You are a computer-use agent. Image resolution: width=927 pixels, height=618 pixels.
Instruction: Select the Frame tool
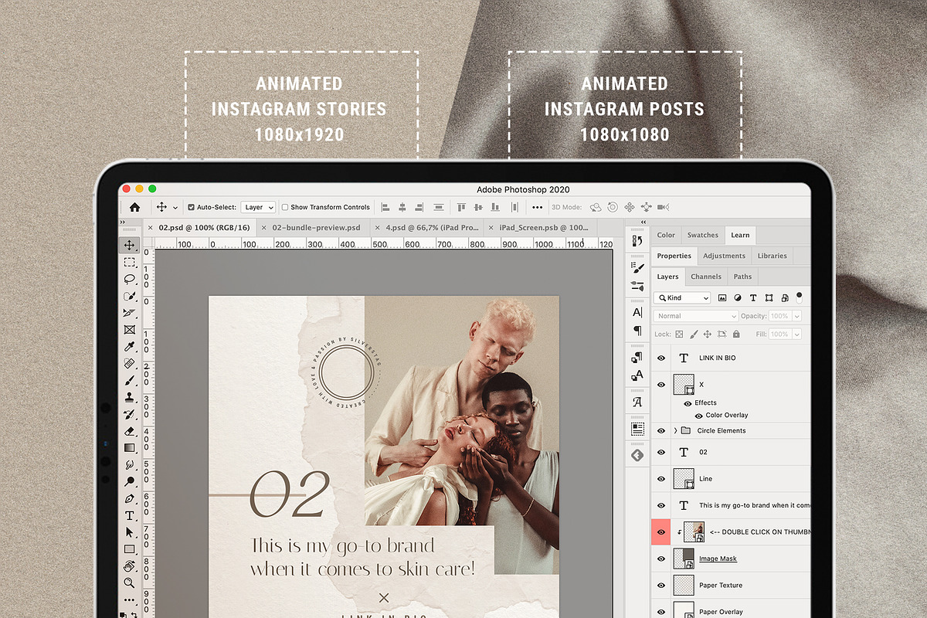coord(129,330)
